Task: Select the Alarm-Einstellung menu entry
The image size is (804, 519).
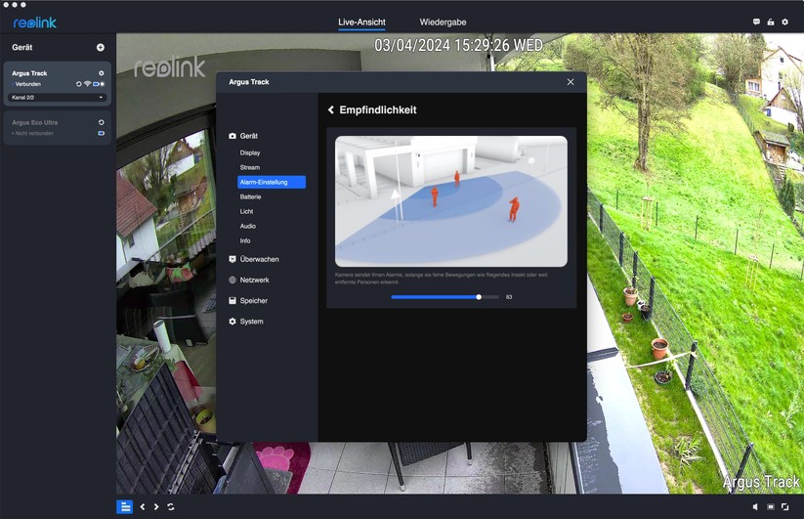Action: [272, 182]
